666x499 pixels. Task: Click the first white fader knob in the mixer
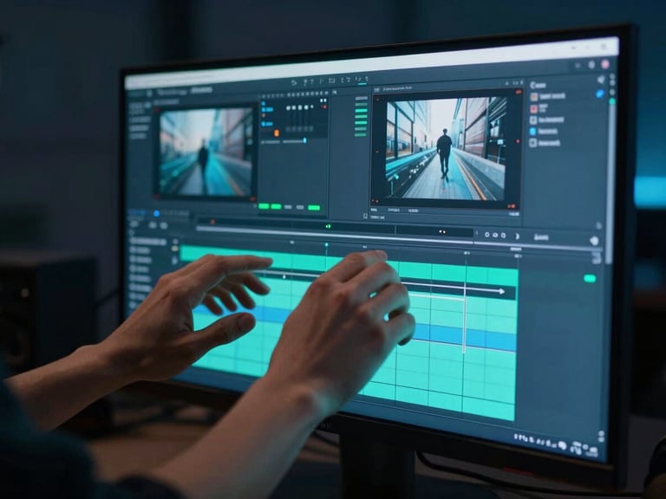pyautogui.click(x=289, y=108)
